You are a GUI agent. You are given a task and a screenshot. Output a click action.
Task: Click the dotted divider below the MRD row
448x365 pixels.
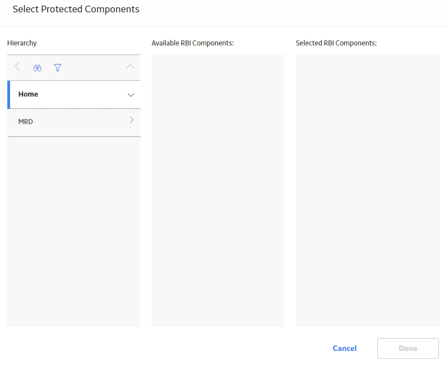(x=74, y=136)
